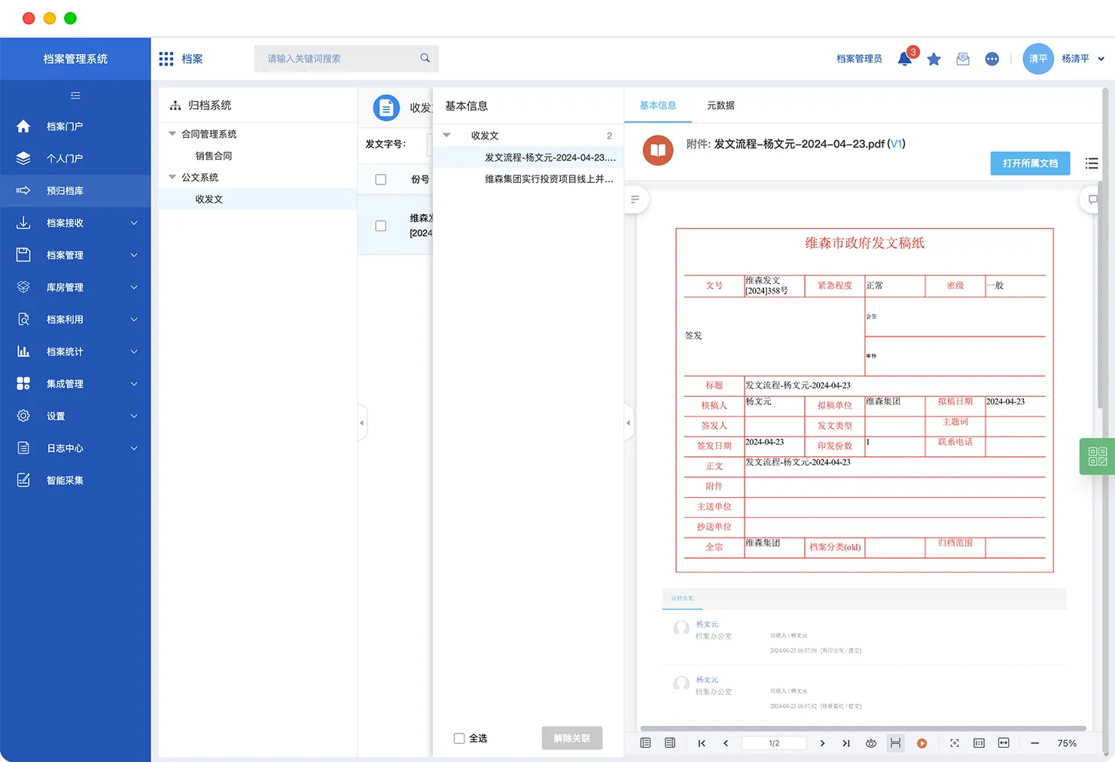This screenshot has width=1115, height=762.
Task: Toggle the eye view mode icon
Action: pyautogui.click(x=871, y=743)
